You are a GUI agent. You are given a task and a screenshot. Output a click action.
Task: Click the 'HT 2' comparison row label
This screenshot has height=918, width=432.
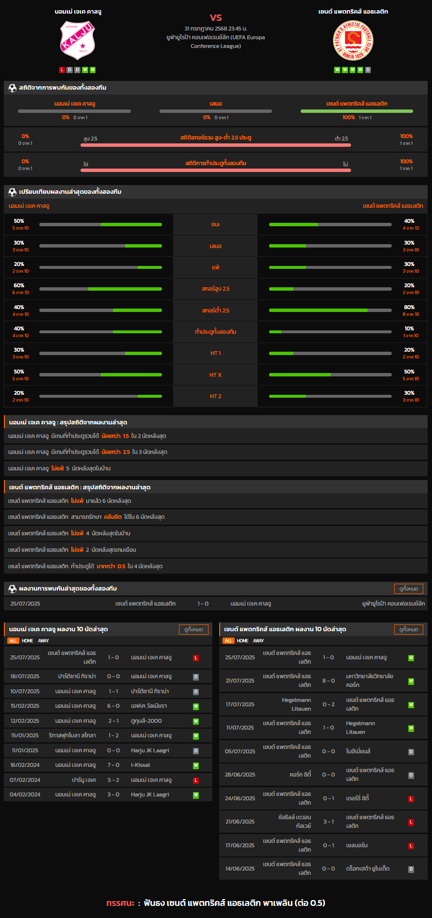(x=216, y=396)
